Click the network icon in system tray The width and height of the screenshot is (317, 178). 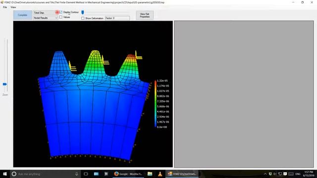pos(280,174)
